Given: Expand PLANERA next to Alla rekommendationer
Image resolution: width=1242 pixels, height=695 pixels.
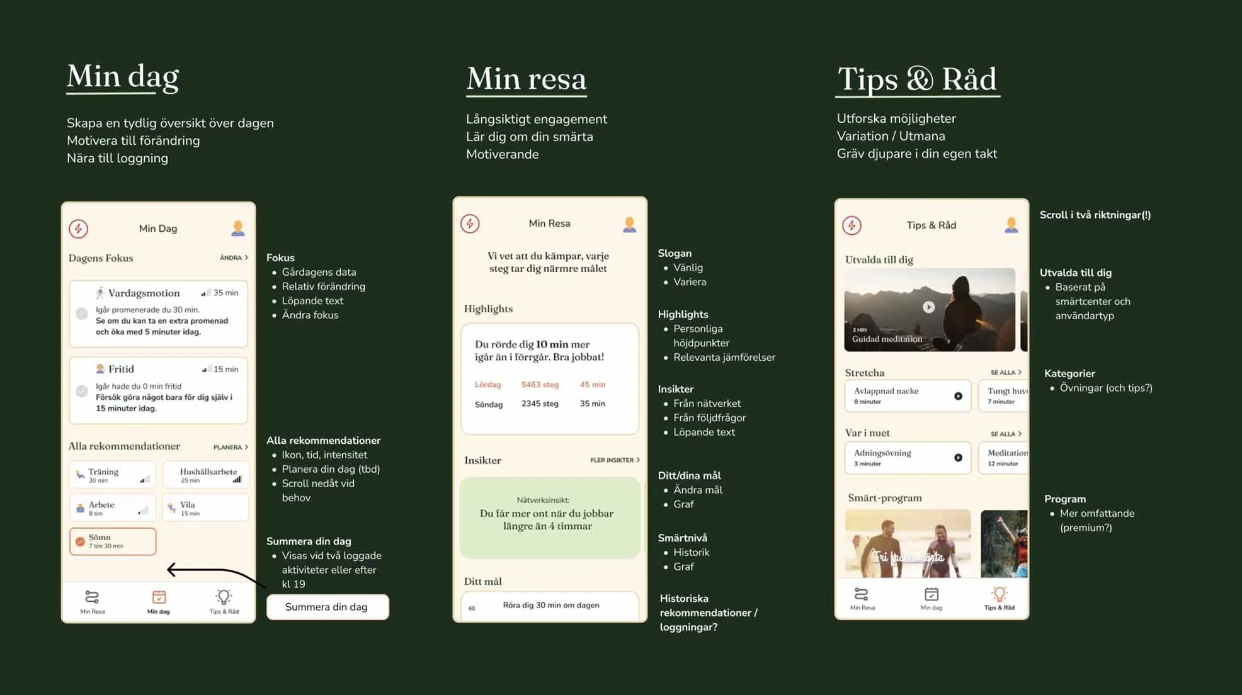Looking at the screenshot, I should click(231, 447).
